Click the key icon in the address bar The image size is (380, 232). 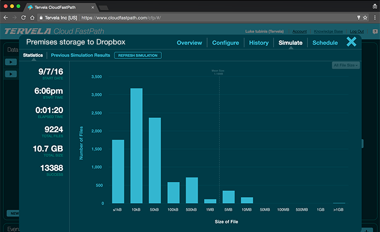click(x=358, y=17)
